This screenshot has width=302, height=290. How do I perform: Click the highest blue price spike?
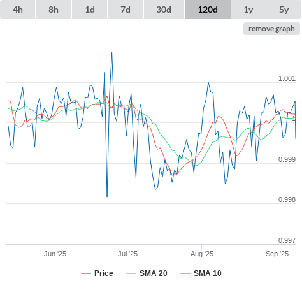(111, 53)
